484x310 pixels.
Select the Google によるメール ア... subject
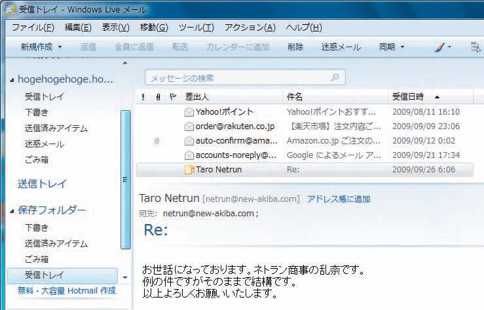pos(333,155)
